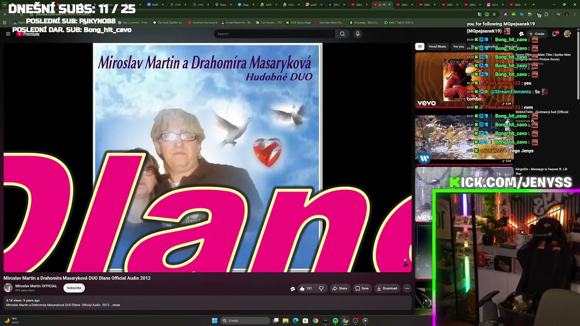Bookmark this page with the star icon
The image size is (580, 326).
coord(495,14)
